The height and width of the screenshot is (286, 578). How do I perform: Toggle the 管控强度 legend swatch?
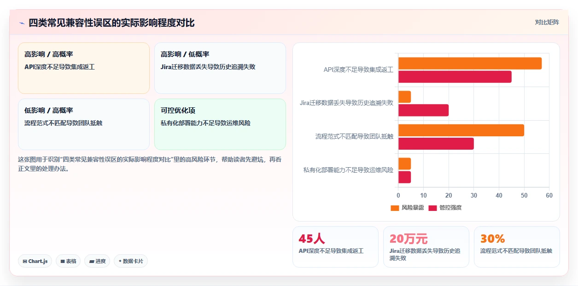[x=432, y=208]
